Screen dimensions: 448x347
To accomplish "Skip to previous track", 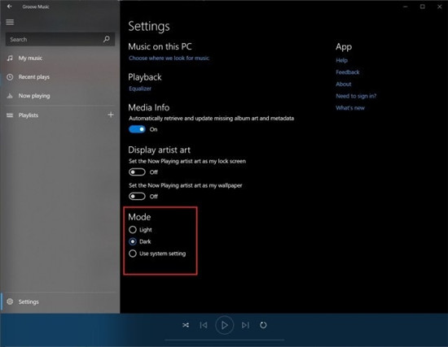I will [204, 325].
